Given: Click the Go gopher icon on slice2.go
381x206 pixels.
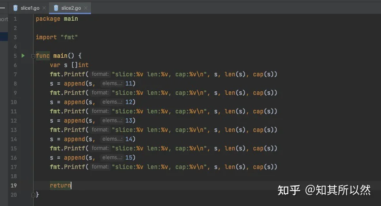Looking at the screenshot, I should (x=56, y=8).
